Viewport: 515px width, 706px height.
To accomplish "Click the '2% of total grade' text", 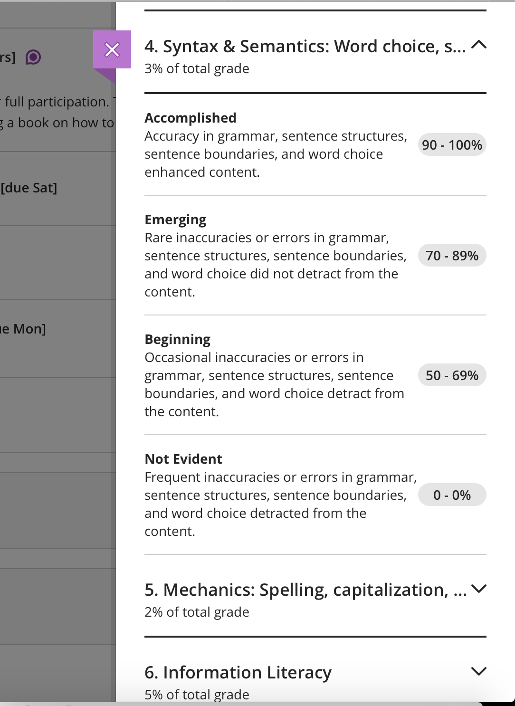I will tap(197, 612).
